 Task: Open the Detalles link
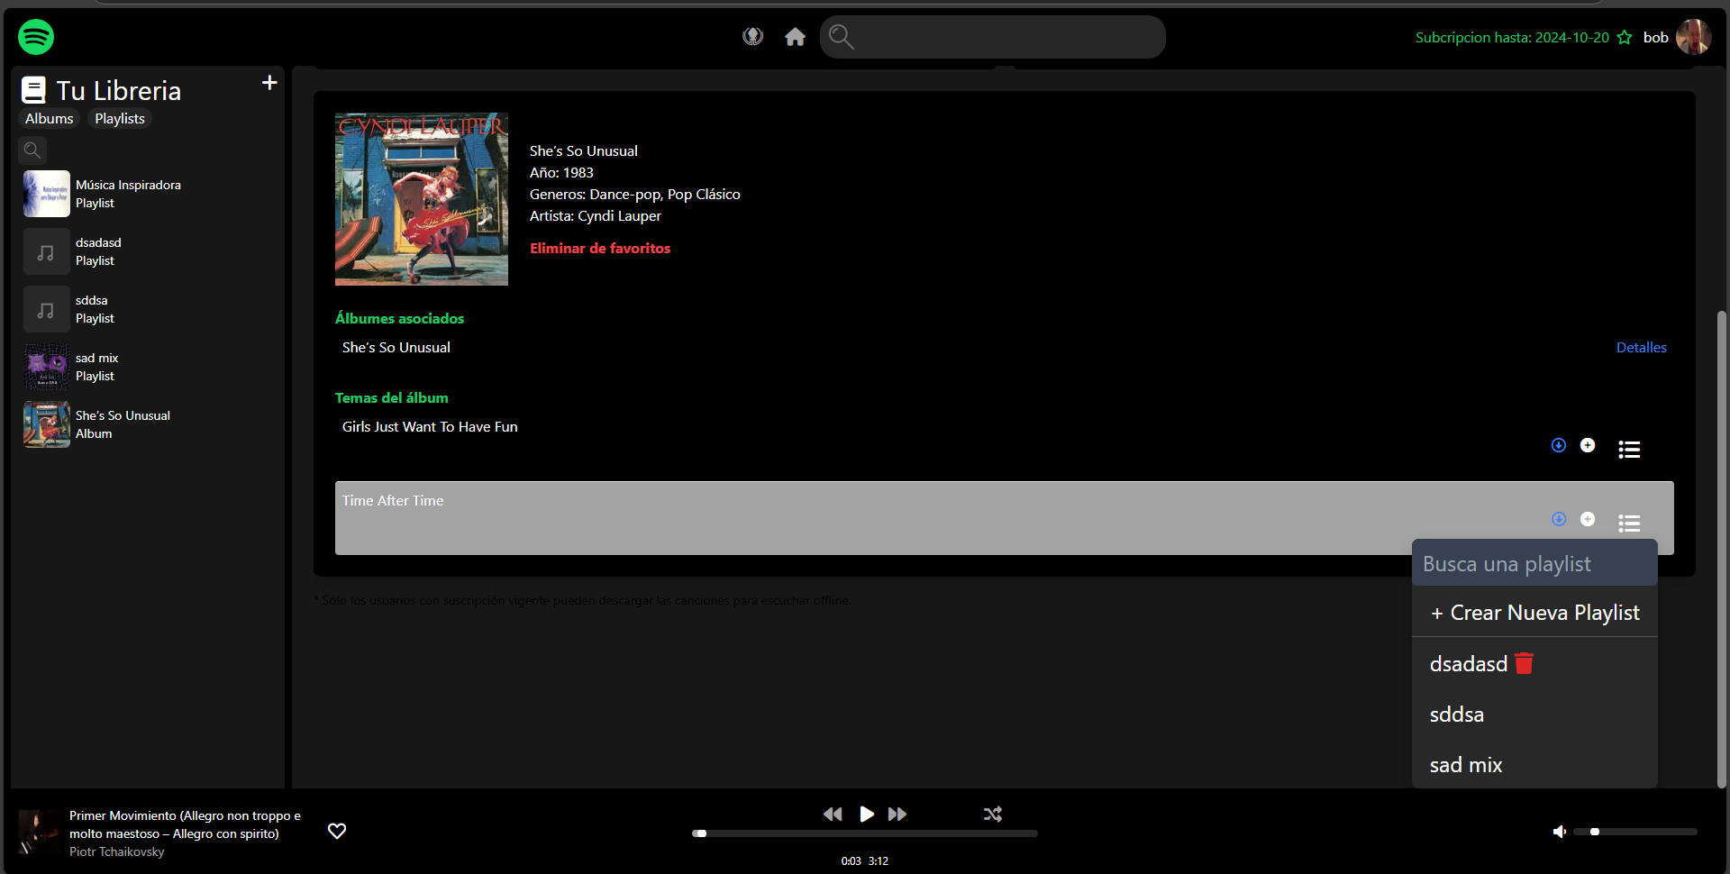(x=1641, y=348)
